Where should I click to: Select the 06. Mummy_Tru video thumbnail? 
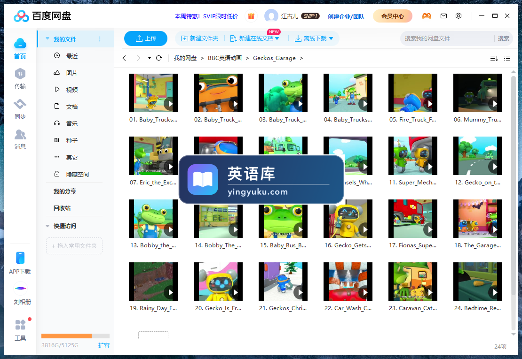pos(478,92)
